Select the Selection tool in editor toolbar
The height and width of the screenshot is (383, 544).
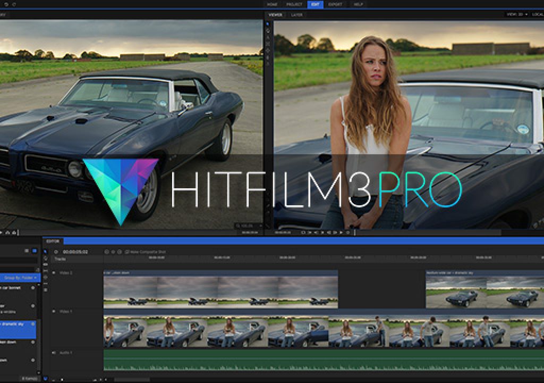[46, 252]
